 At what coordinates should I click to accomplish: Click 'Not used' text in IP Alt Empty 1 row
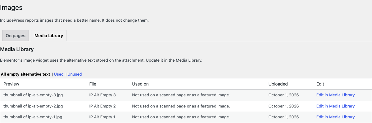click(x=181, y=117)
